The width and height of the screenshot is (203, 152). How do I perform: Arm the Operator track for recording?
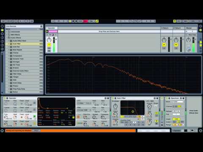pos(49,51)
